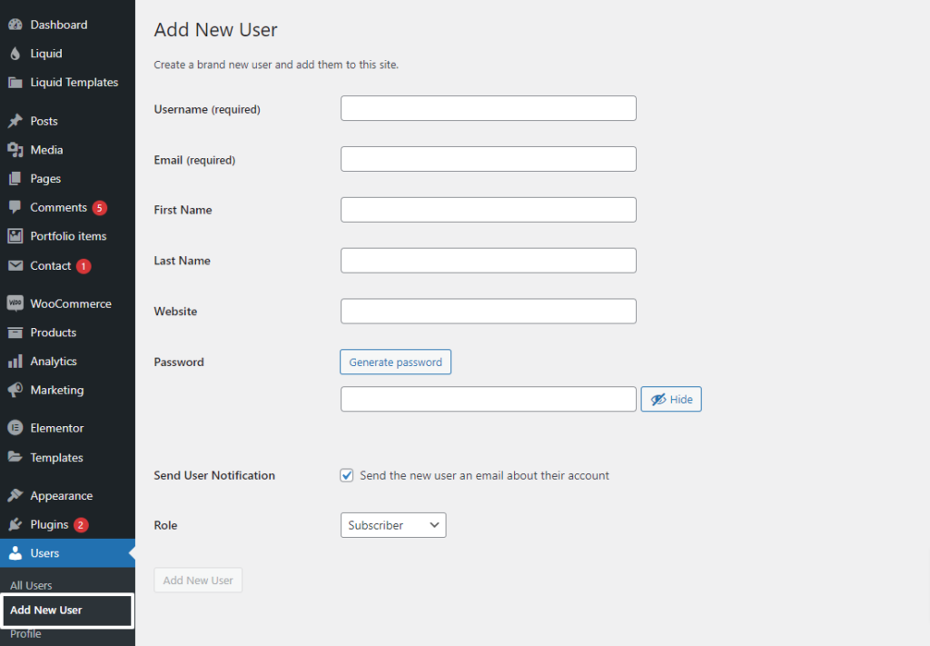930x646 pixels.
Task: Click Generate password button
Action: pos(396,362)
